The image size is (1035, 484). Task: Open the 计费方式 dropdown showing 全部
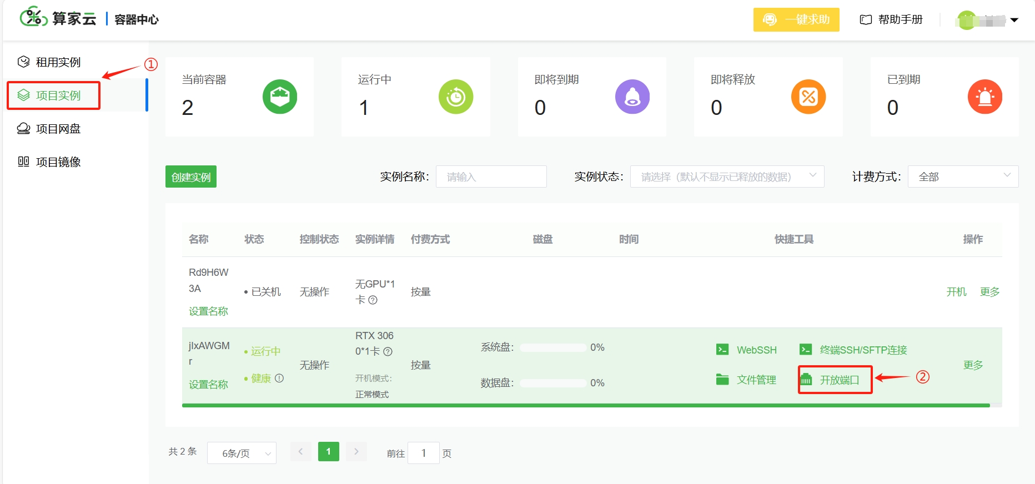(x=963, y=177)
